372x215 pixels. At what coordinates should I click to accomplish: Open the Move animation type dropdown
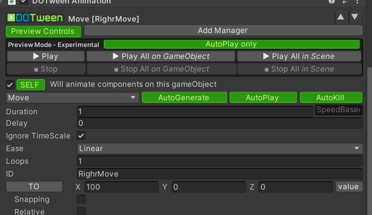72,98
